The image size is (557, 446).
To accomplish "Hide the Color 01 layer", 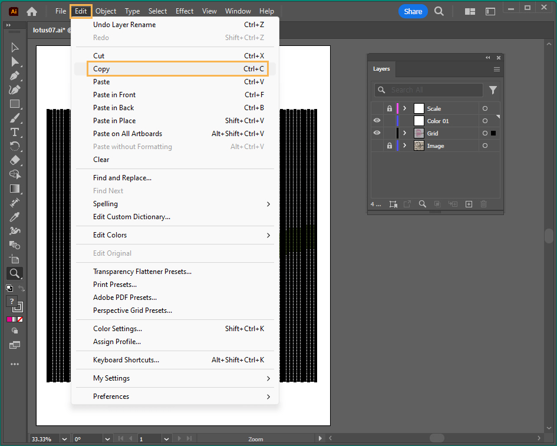I will click(x=377, y=121).
